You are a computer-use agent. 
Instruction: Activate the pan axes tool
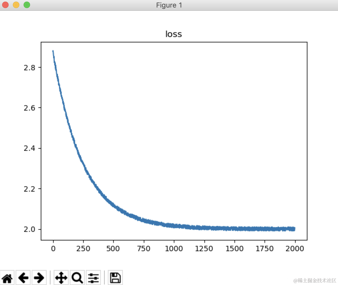61,278
